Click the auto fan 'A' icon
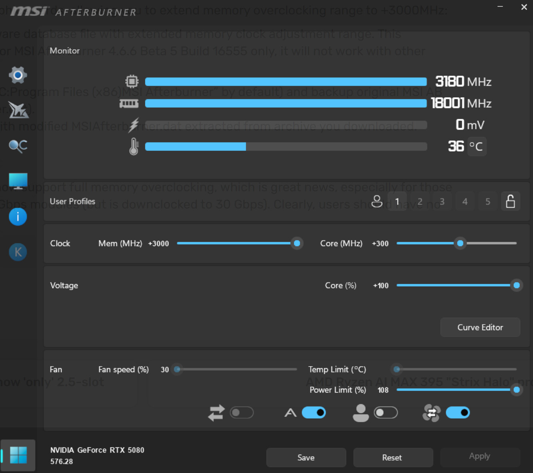 (291, 413)
